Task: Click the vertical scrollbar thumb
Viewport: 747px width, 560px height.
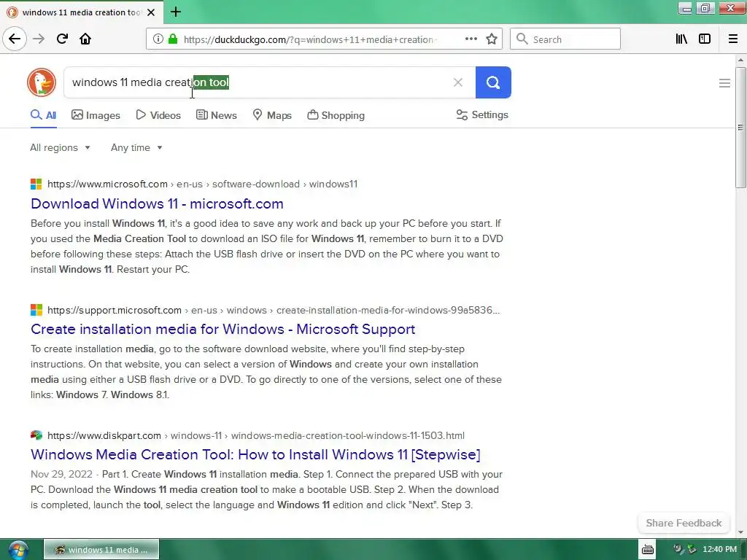Action: pyautogui.click(x=740, y=128)
